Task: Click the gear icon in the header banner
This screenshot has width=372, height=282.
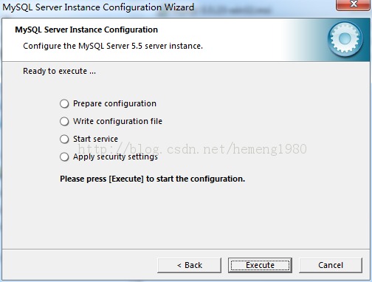Action: click(345, 39)
